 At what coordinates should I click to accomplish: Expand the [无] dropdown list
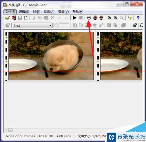click(x=50, y=26)
